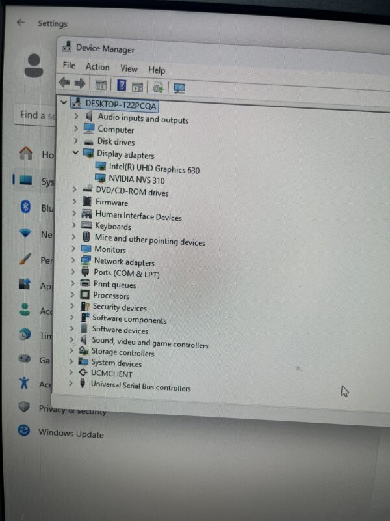Select the Software devices label

pyautogui.click(x=120, y=330)
